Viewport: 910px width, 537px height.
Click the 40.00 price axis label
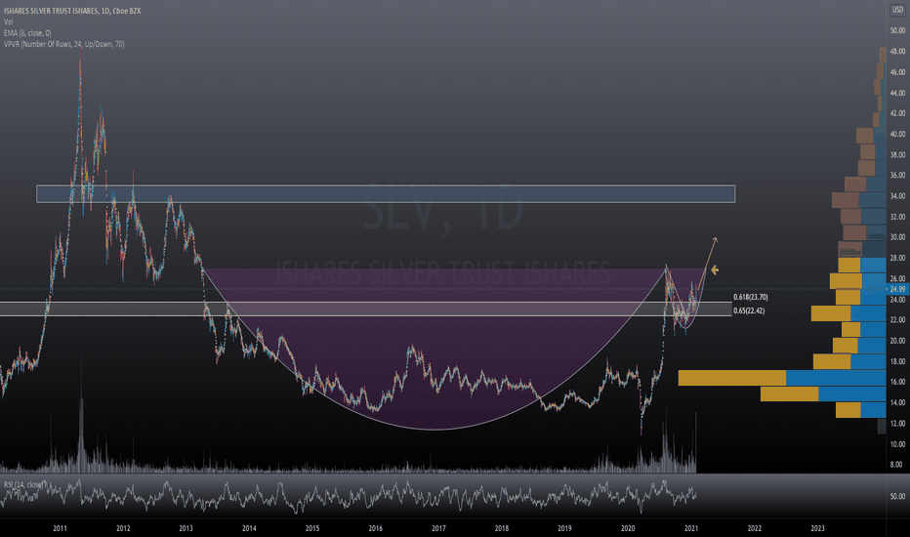click(x=897, y=134)
